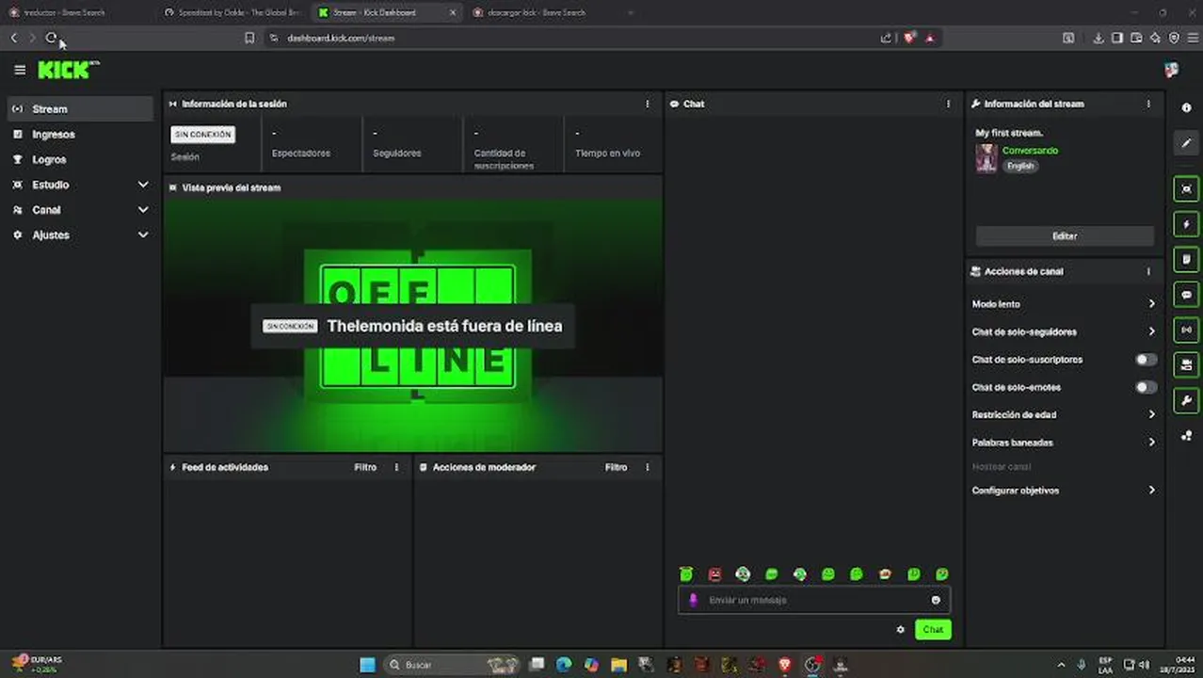1203x678 pixels.
Task: Open options menu of Información de la sesión
Action: point(647,104)
